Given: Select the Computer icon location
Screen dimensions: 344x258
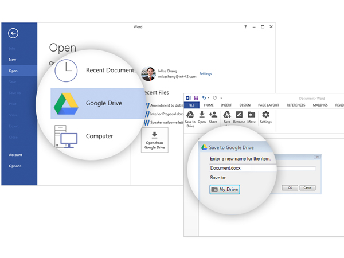Looking at the screenshot, I should pyautogui.click(x=66, y=136).
